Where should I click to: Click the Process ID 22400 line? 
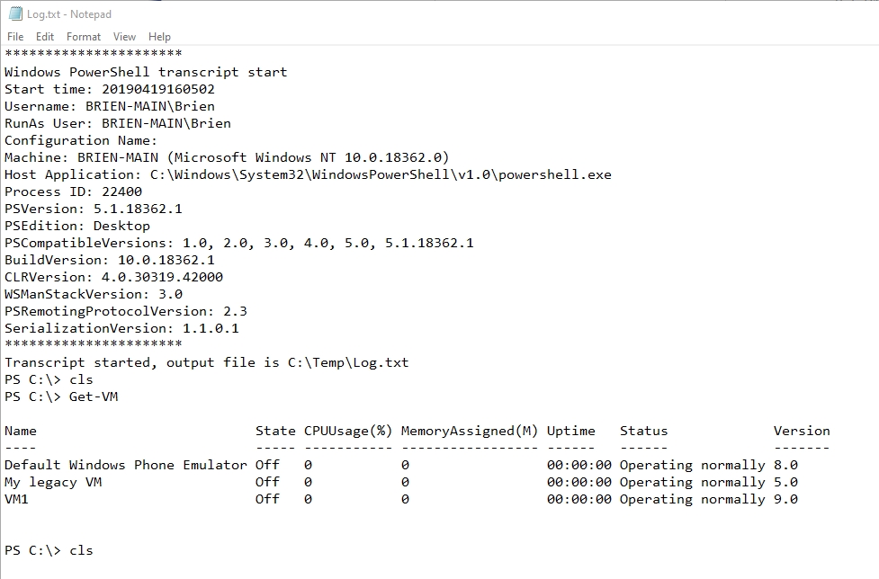(74, 192)
